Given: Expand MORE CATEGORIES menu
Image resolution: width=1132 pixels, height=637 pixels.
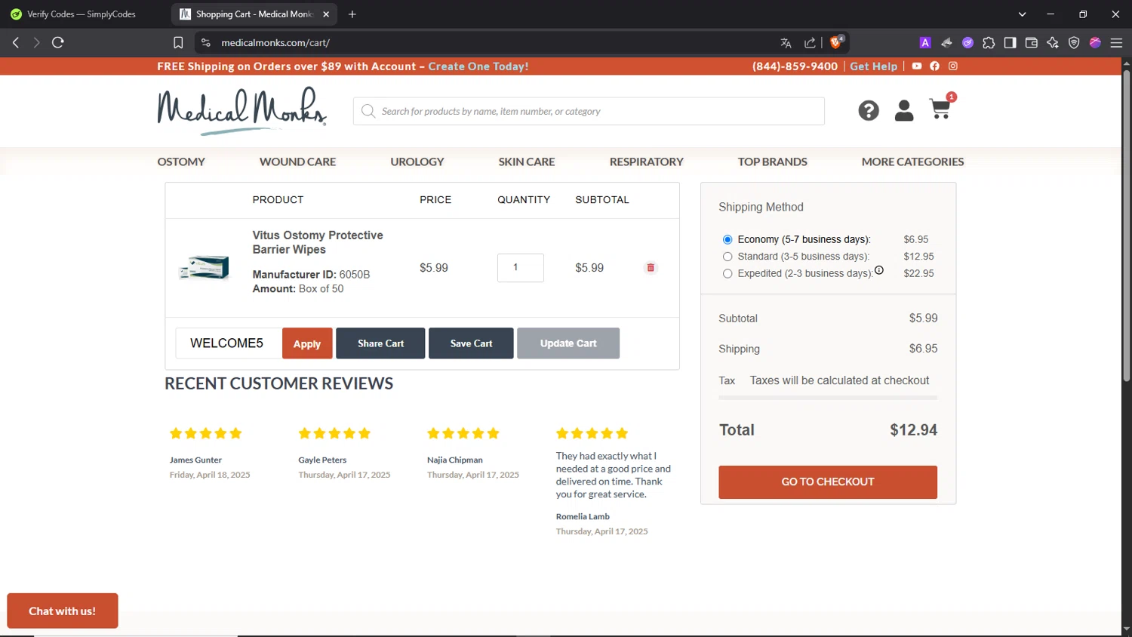Looking at the screenshot, I should 913,162.
